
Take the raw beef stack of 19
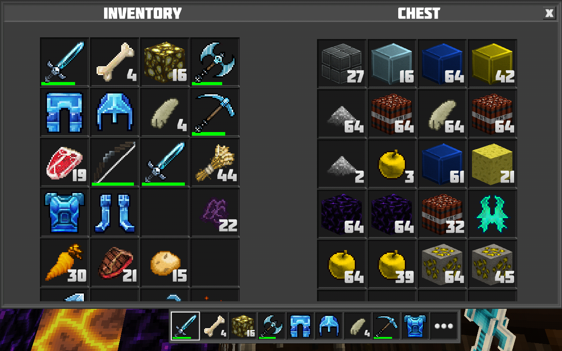click(65, 162)
